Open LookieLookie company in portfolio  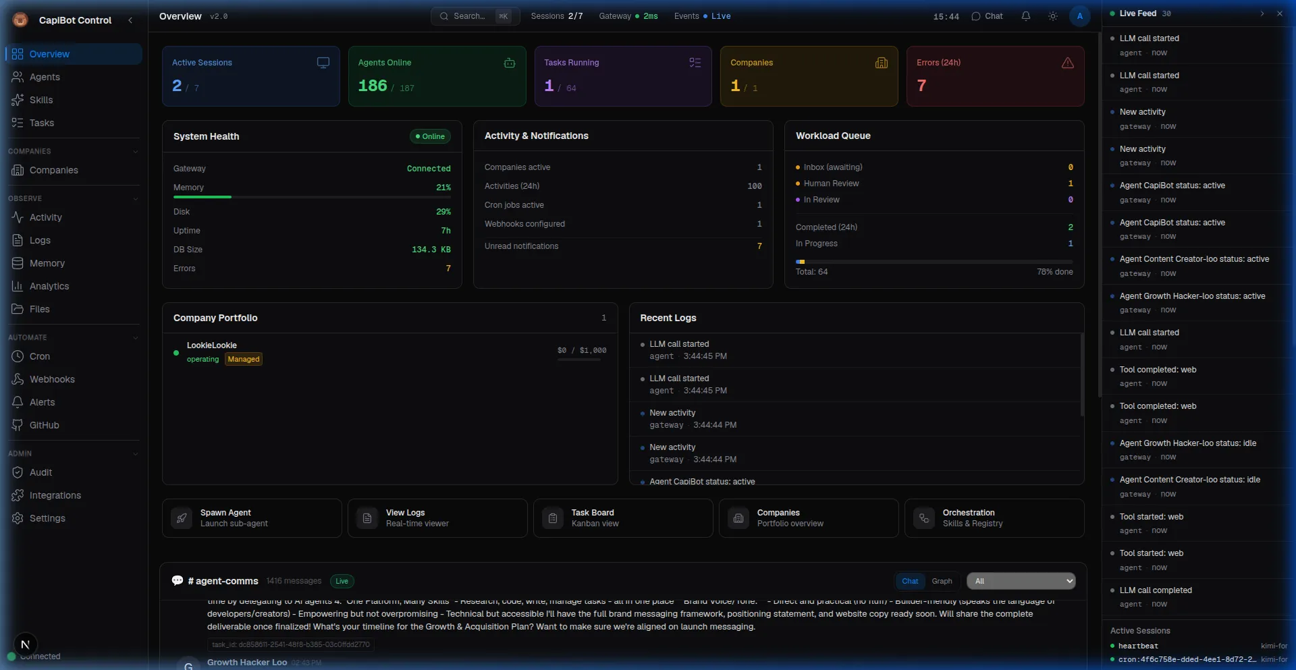(212, 345)
